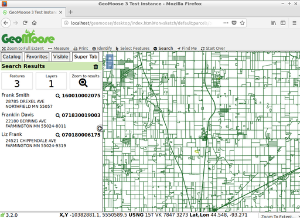300x218 pixels.
Task: Select the Frank Smith result
Action: coord(15,95)
